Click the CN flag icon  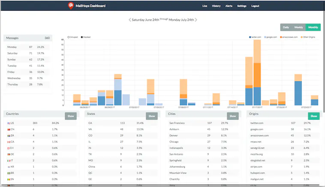pyautogui.click(x=9, y=129)
